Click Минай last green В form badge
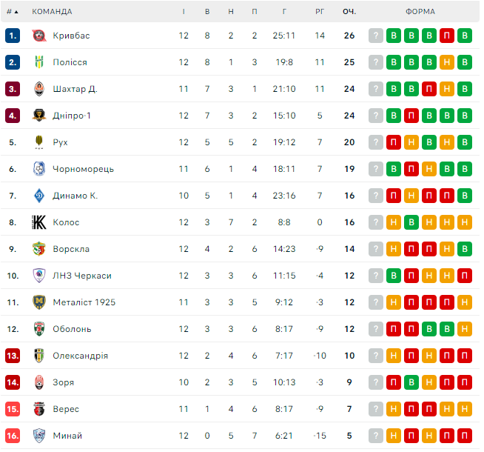 465,436
